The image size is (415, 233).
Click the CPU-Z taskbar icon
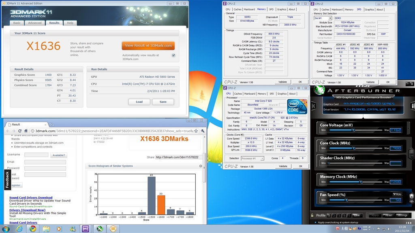[x=86, y=228]
